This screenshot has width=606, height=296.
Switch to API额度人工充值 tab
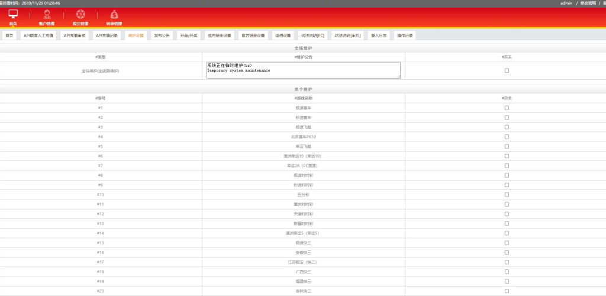coord(38,36)
